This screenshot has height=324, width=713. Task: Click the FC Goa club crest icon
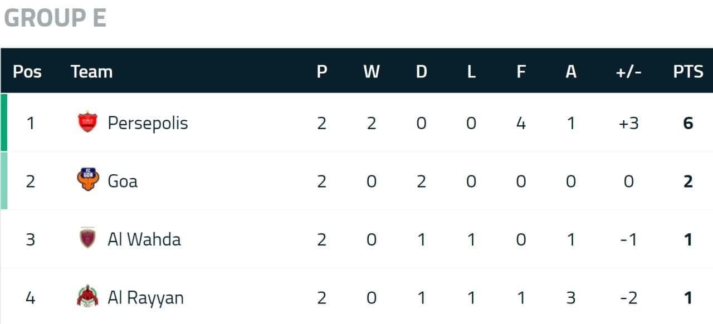coord(87,180)
